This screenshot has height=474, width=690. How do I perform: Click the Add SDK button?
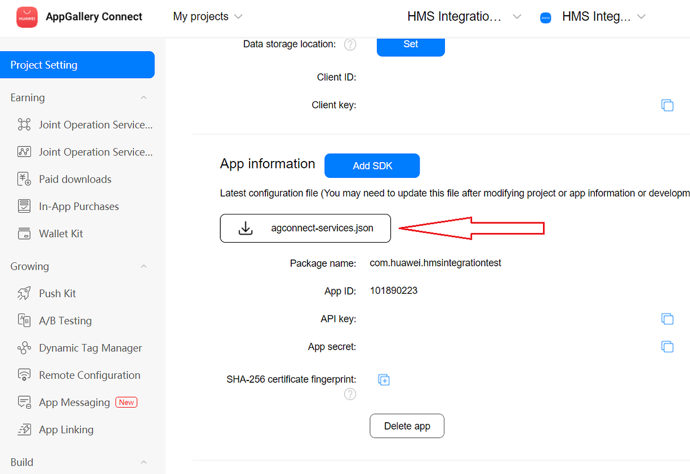[x=372, y=166]
